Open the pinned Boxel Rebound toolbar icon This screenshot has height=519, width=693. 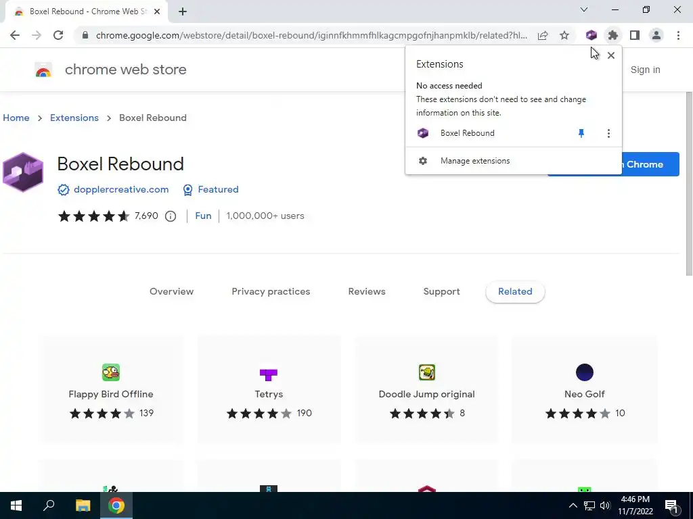[x=591, y=35]
